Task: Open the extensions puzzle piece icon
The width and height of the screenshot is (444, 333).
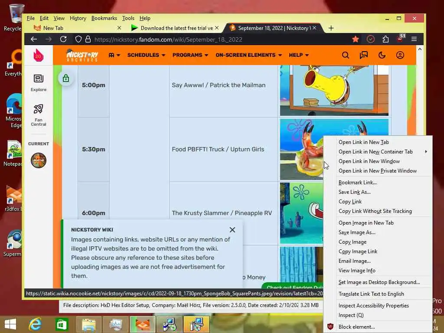Action: coord(385,39)
